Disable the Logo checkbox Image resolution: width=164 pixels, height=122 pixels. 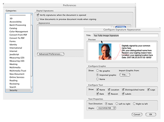click(148, 90)
